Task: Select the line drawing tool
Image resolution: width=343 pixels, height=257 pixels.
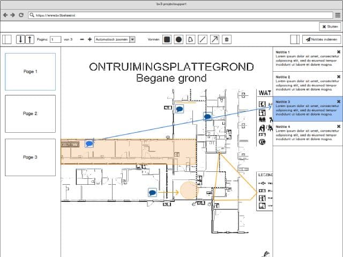Action: click(202, 39)
